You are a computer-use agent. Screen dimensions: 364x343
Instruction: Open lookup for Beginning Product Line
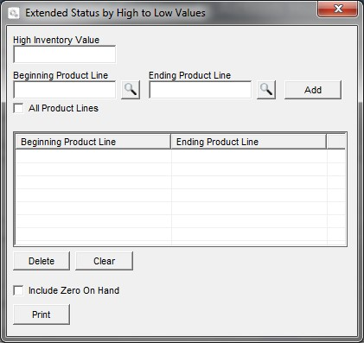(x=131, y=90)
